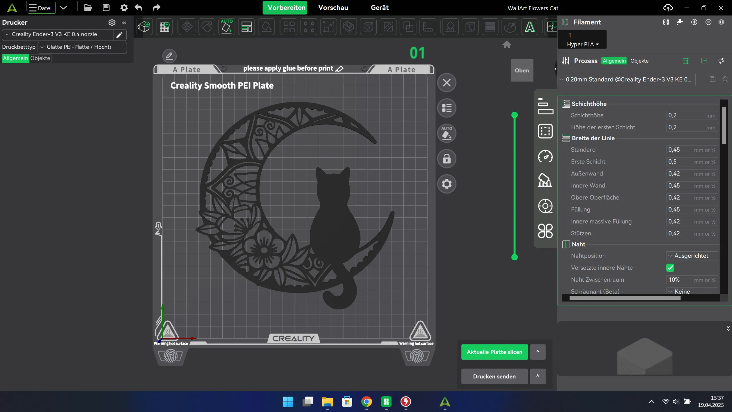
Task: Click Aktuelle Platte slicen
Action: (494, 352)
